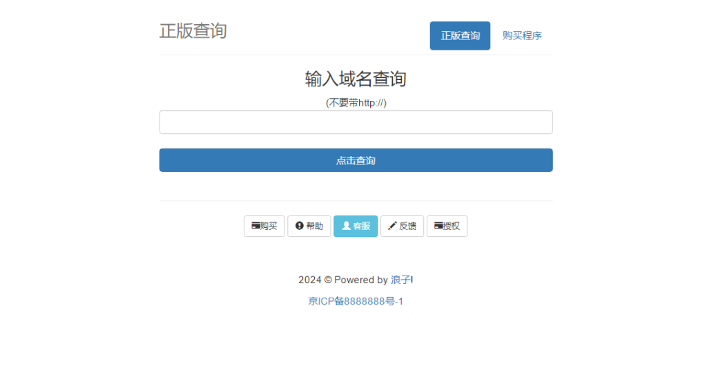Screen dimensions: 707x375
Task: Focus the domain name input field
Action: [x=356, y=122]
